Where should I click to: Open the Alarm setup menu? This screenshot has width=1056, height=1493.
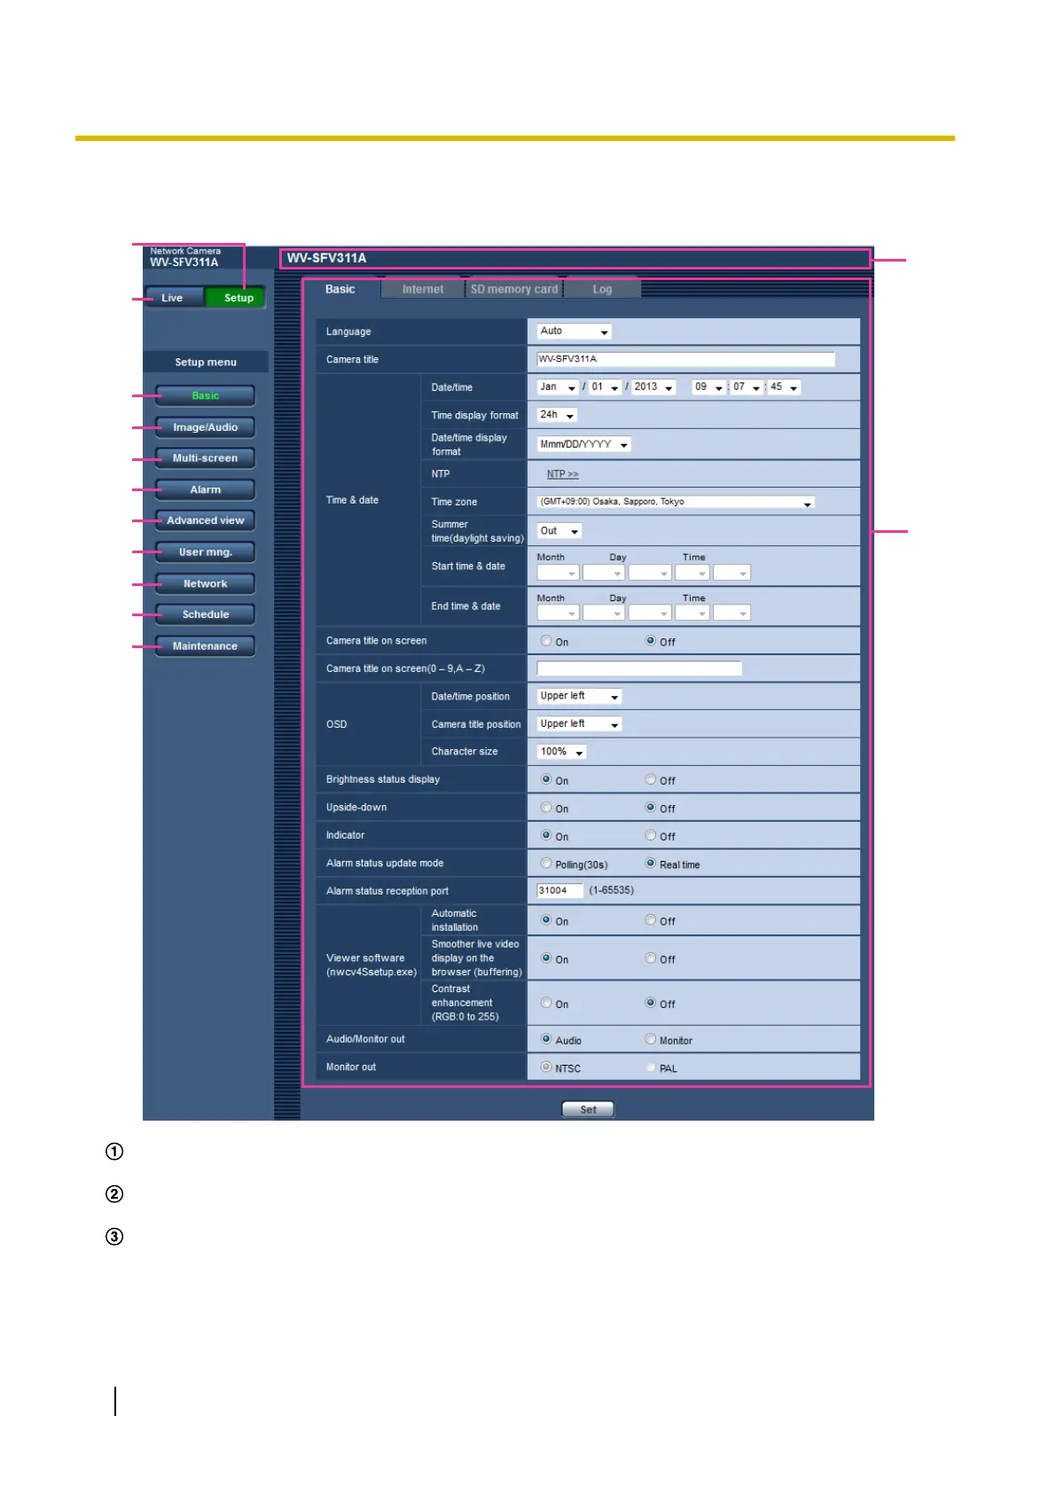(x=205, y=489)
